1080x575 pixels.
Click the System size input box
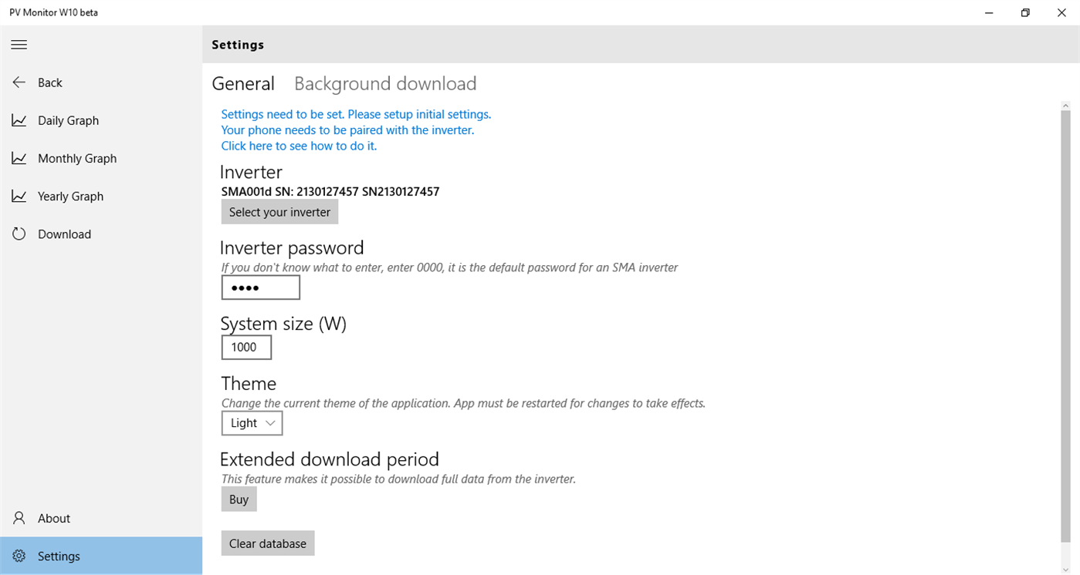tap(246, 348)
